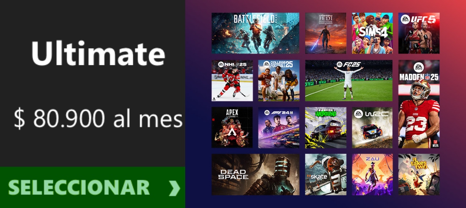Open The Sims 4 game cover

(372, 33)
